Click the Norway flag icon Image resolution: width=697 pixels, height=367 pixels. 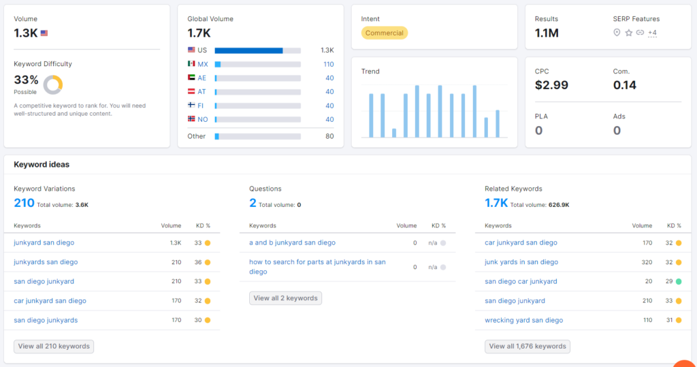191,118
